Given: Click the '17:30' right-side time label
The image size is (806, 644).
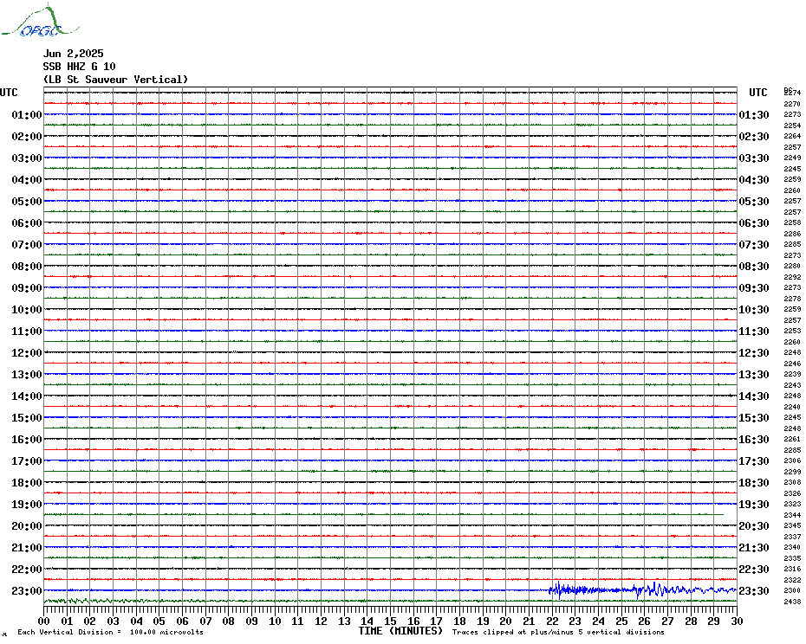Looking at the screenshot, I should 754,461.
